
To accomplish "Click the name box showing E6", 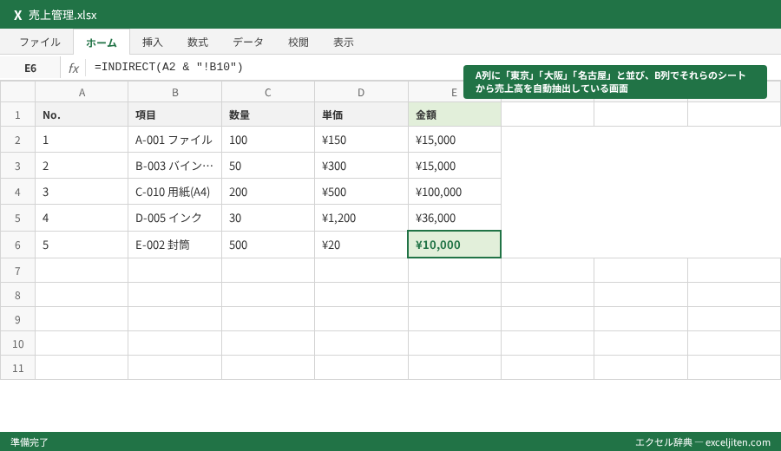I will (x=30, y=68).
